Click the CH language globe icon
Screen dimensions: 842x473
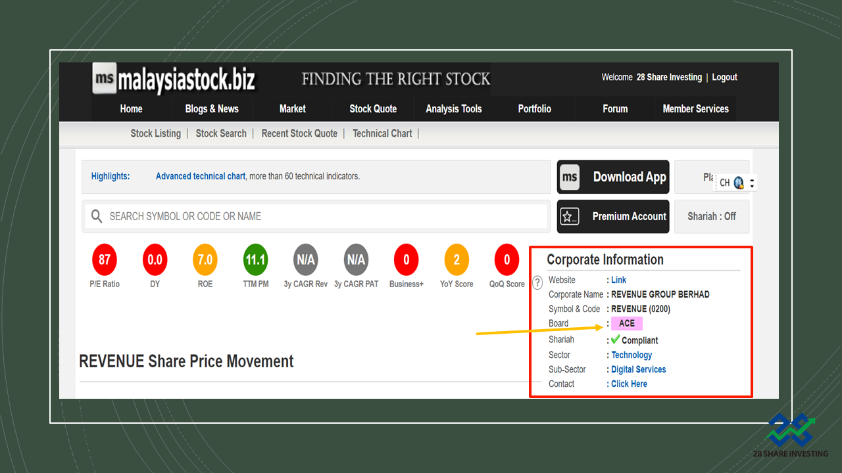pos(739,183)
